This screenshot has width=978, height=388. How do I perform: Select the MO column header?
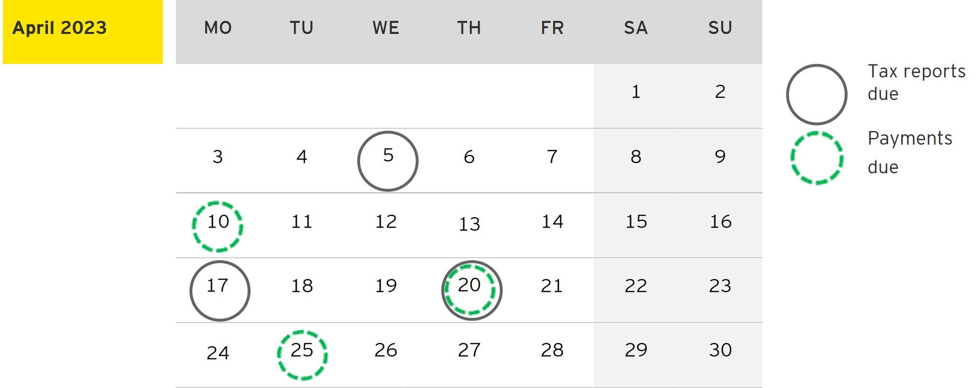218,28
